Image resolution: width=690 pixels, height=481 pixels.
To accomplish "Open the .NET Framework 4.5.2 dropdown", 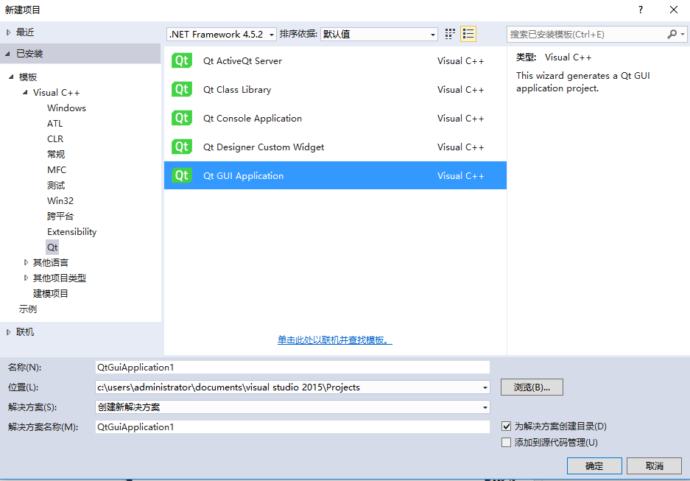I will pos(270,34).
